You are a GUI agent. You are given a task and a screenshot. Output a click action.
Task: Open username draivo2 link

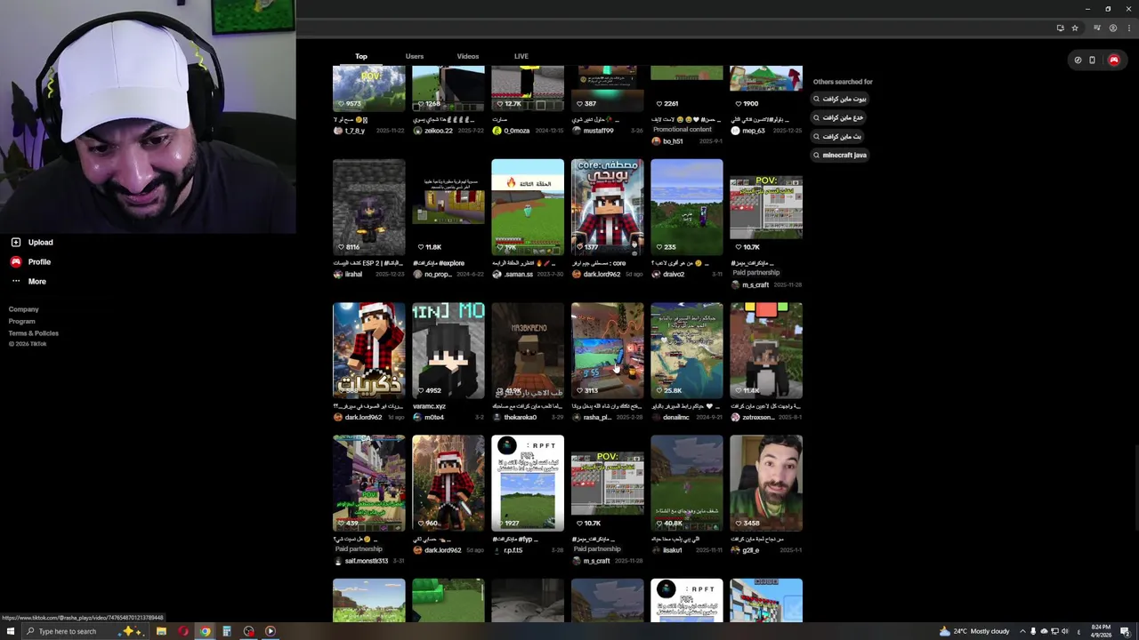674,274
